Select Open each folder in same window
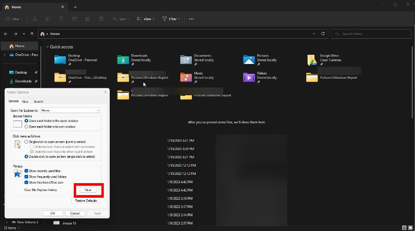The image size is (415, 231). pos(26,121)
